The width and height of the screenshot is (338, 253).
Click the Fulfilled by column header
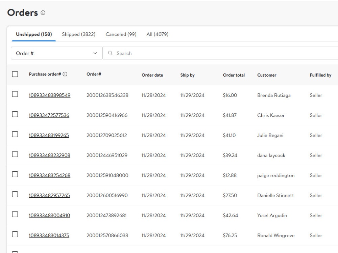[320, 75]
